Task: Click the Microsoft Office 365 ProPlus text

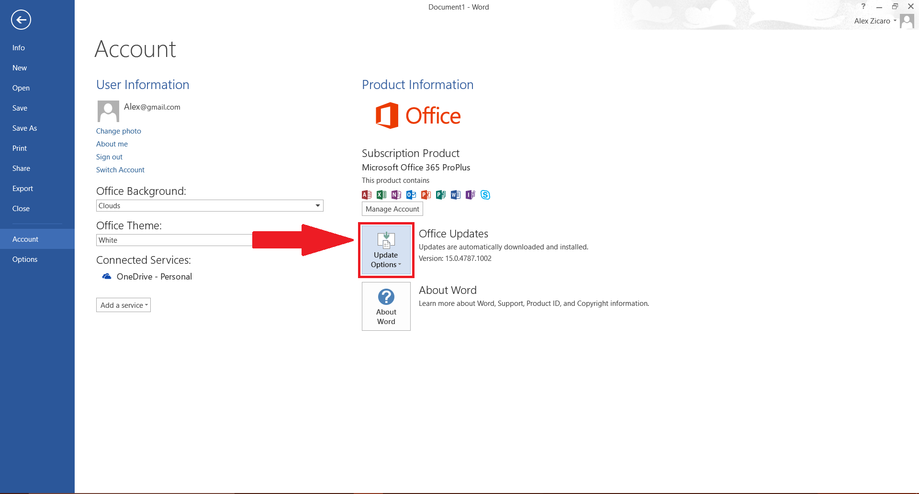Action: [x=416, y=168]
